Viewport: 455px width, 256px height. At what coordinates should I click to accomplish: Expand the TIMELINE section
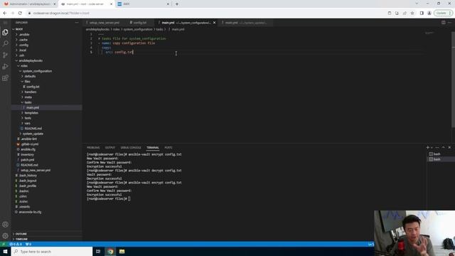[x=21, y=239]
